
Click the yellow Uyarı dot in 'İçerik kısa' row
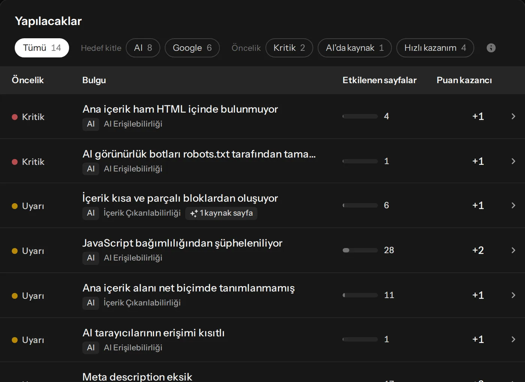15,206
